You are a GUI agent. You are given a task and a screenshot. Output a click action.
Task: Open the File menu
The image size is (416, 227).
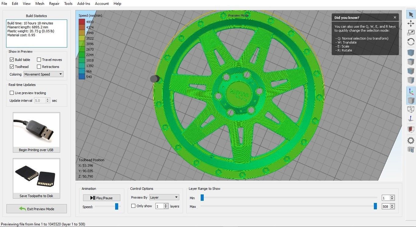click(x=4, y=4)
